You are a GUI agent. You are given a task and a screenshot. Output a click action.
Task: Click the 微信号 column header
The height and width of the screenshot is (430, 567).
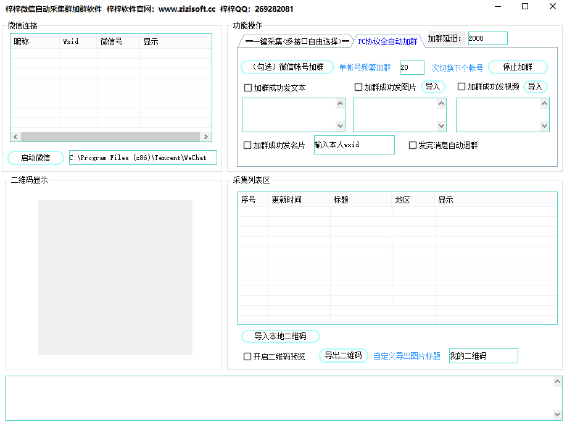click(x=118, y=41)
